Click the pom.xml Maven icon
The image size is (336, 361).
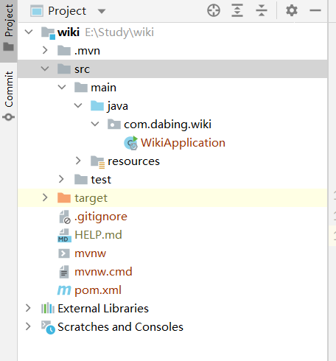[x=64, y=290]
